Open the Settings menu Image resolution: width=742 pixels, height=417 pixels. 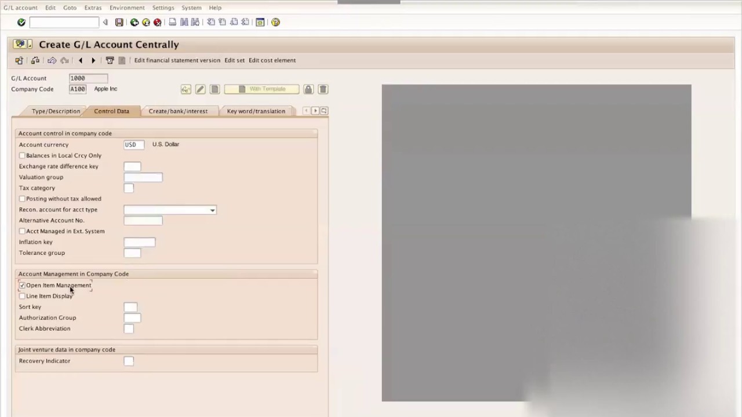[x=163, y=8]
